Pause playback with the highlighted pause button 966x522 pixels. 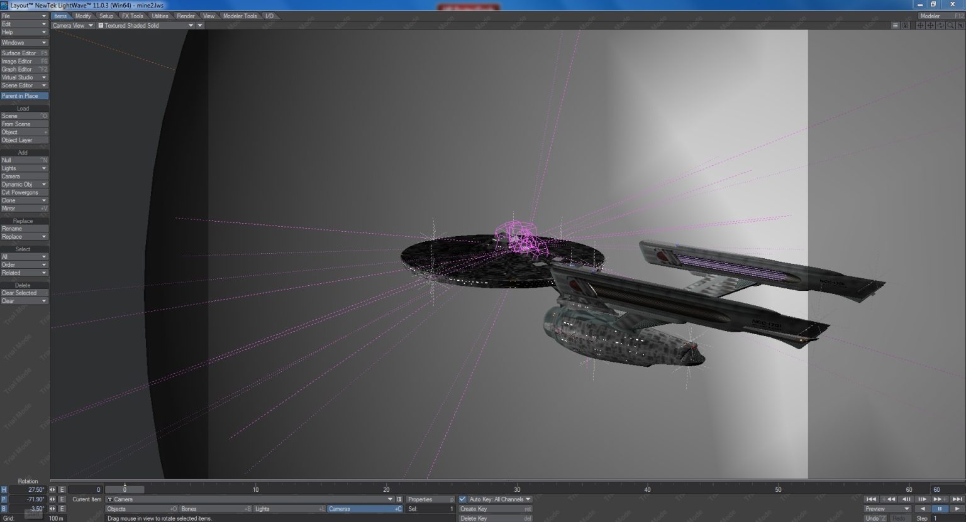[x=940, y=509]
